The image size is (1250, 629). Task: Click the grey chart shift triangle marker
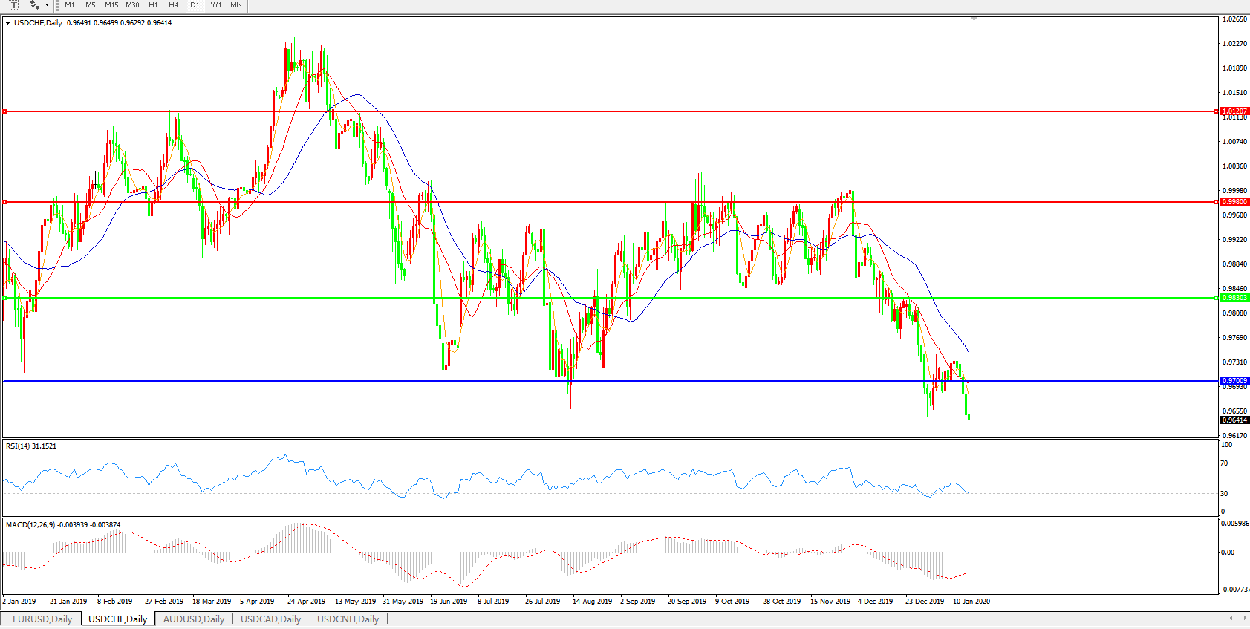click(x=974, y=19)
